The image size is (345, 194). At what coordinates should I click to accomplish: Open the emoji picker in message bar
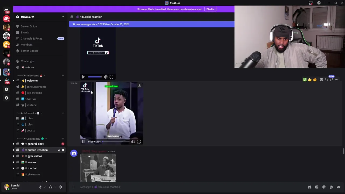[x=331, y=187]
